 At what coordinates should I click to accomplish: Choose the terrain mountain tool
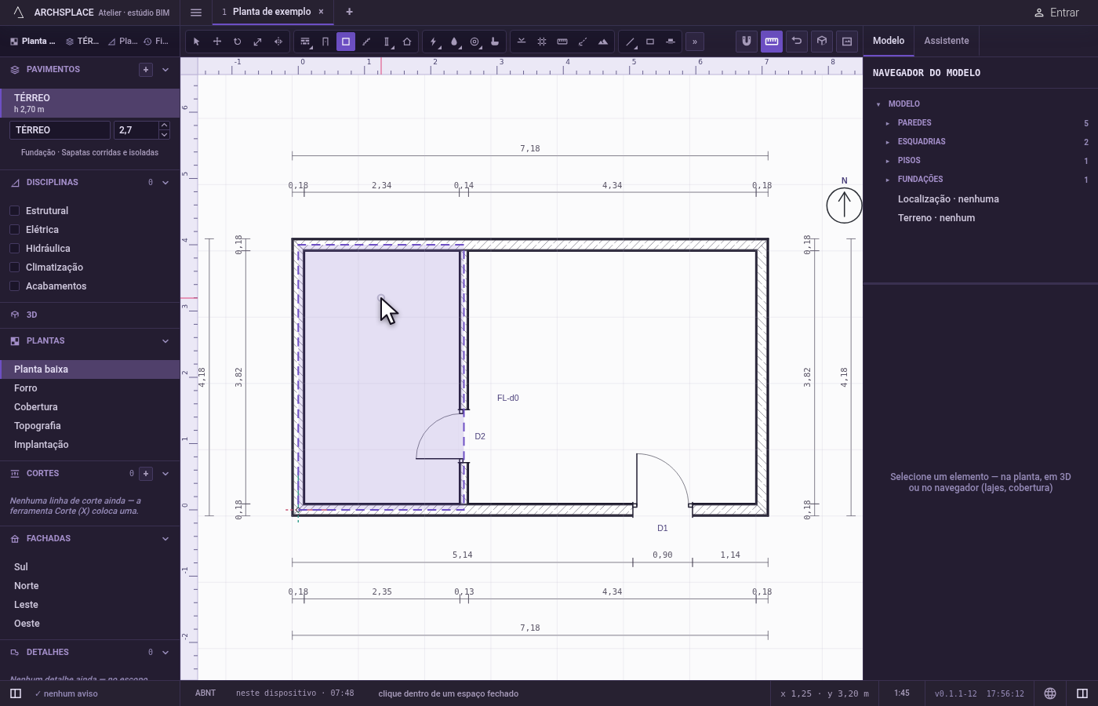tap(603, 42)
